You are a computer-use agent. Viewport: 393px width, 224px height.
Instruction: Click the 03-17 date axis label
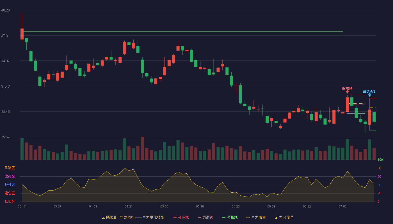point(22,206)
